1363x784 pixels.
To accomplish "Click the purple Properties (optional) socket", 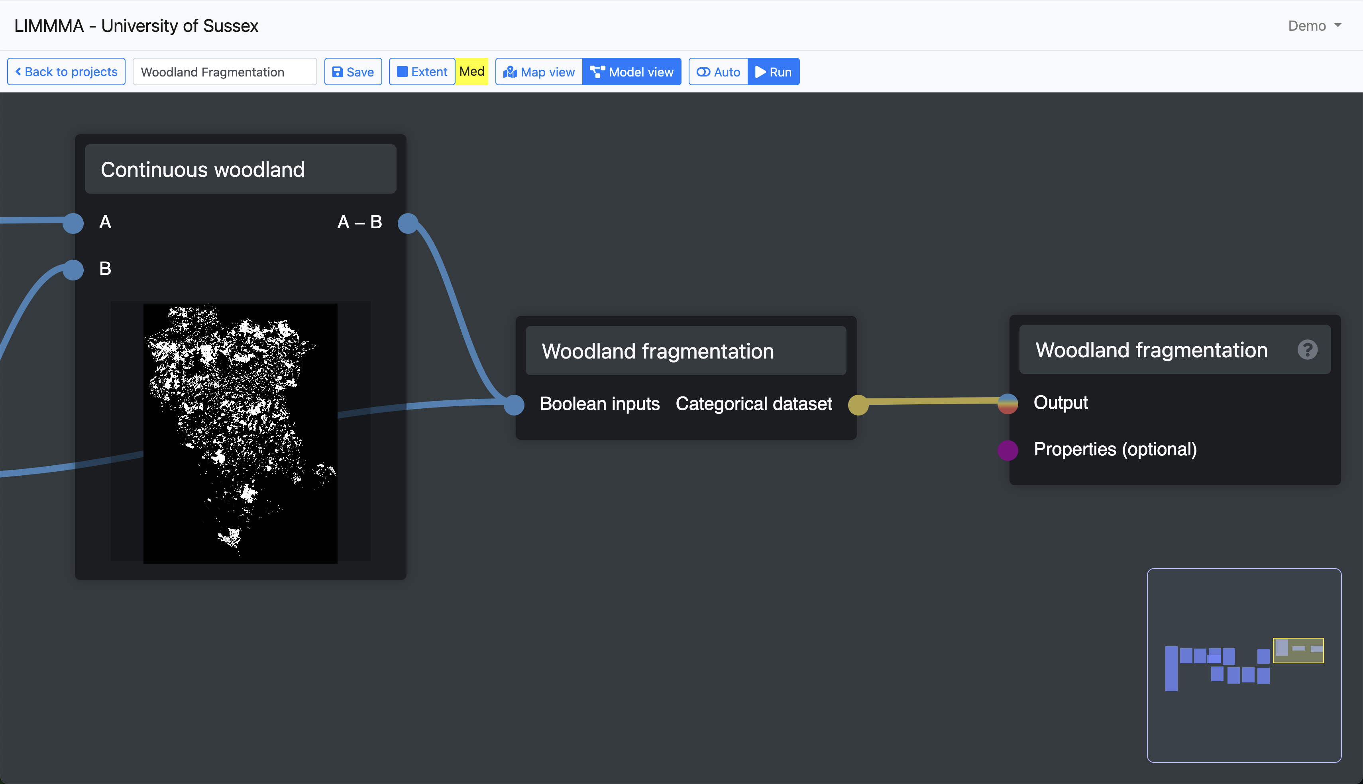I will 1007,450.
